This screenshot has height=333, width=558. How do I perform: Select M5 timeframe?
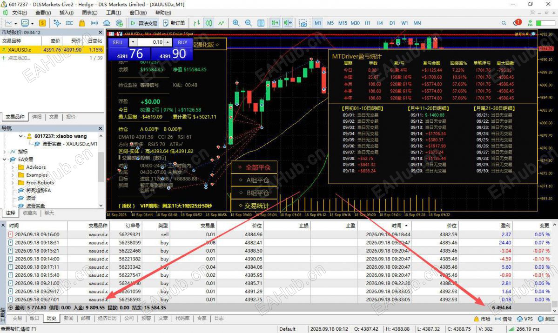(x=330, y=23)
